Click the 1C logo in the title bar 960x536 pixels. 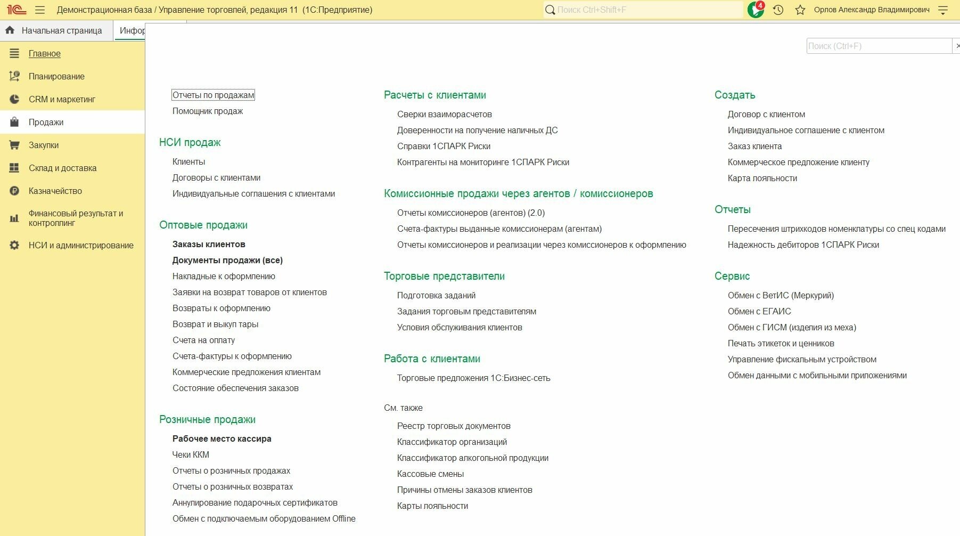click(17, 10)
